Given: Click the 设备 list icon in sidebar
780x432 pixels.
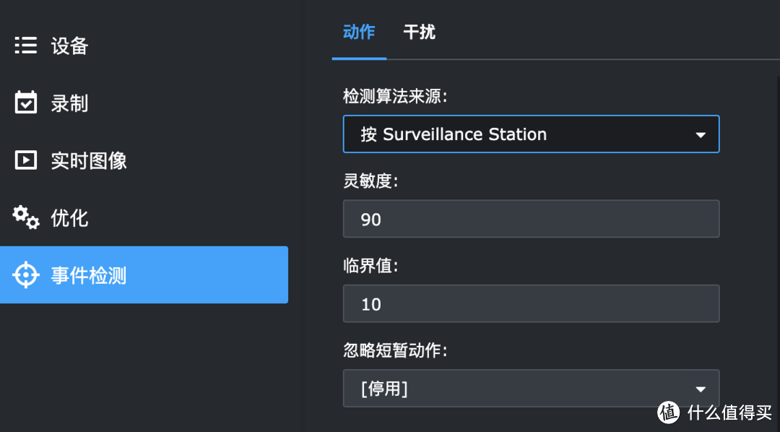Looking at the screenshot, I should click(x=25, y=46).
